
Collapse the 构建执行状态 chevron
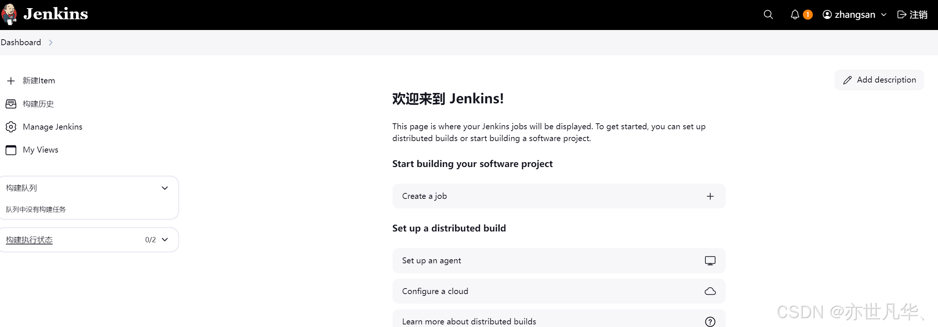point(165,240)
